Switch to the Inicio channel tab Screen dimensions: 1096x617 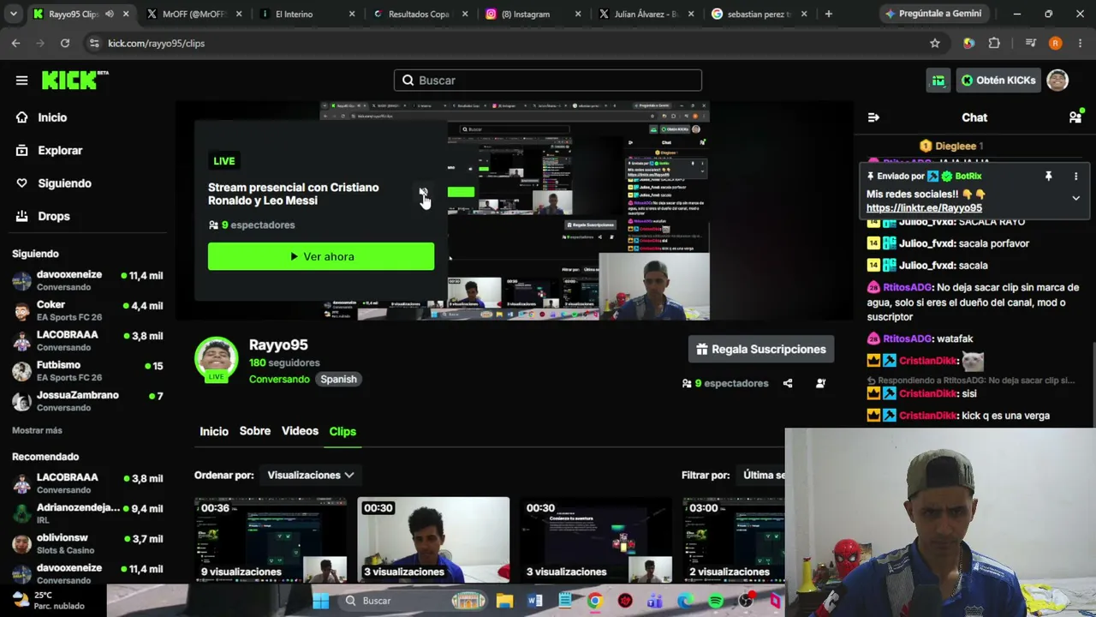[214, 431]
